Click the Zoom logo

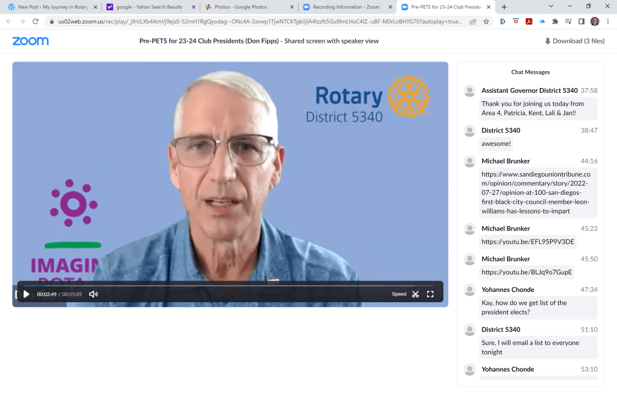(x=30, y=41)
